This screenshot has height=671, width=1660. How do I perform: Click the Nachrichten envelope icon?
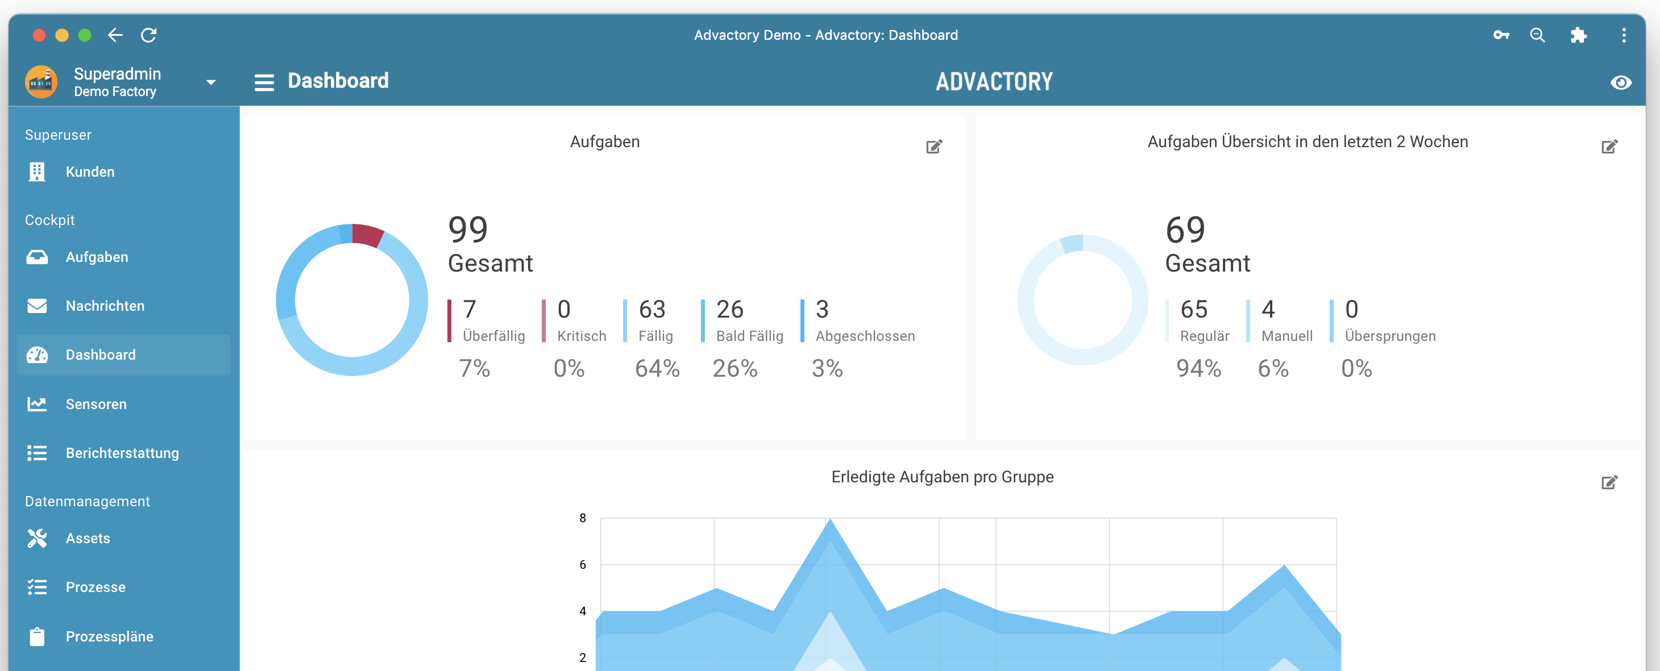(38, 306)
